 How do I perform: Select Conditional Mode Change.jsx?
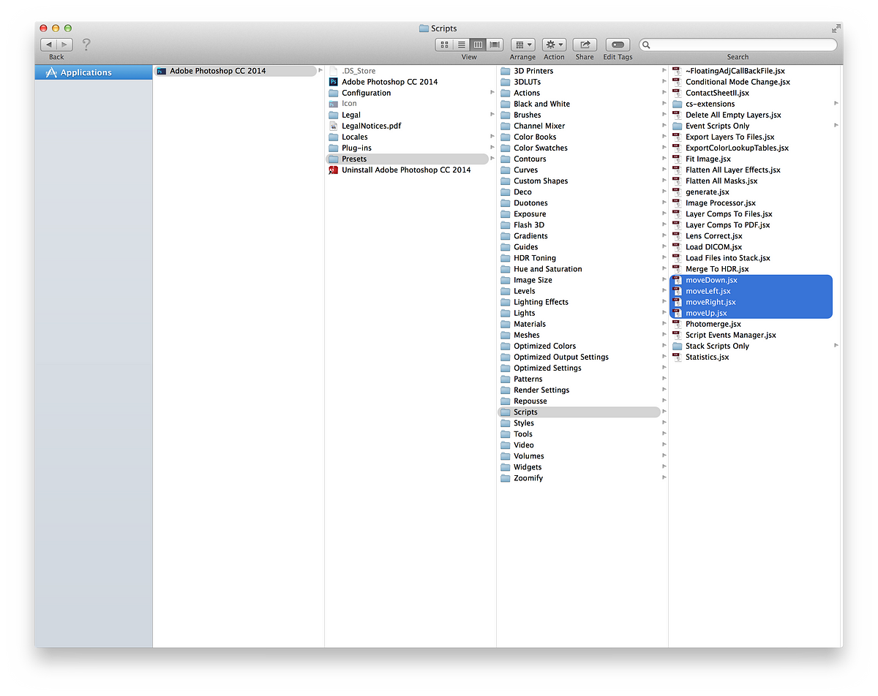click(738, 82)
